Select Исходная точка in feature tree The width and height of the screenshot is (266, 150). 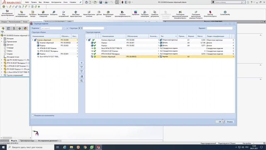point(13,57)
